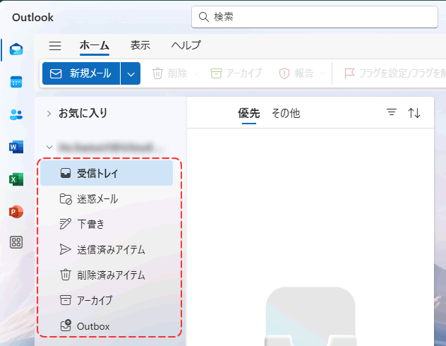Change sort order with arrows icon

pyautogui.click(x=414, y=113)
